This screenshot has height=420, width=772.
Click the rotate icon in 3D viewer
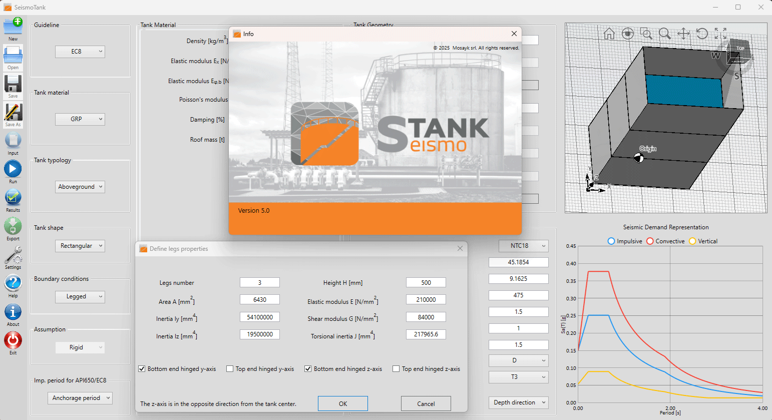click(702, 34)
